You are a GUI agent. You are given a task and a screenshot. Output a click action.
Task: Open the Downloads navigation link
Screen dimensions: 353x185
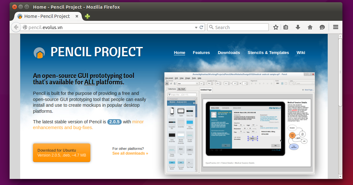229,52
